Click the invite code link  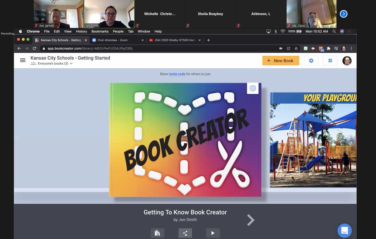click(177, 74)
